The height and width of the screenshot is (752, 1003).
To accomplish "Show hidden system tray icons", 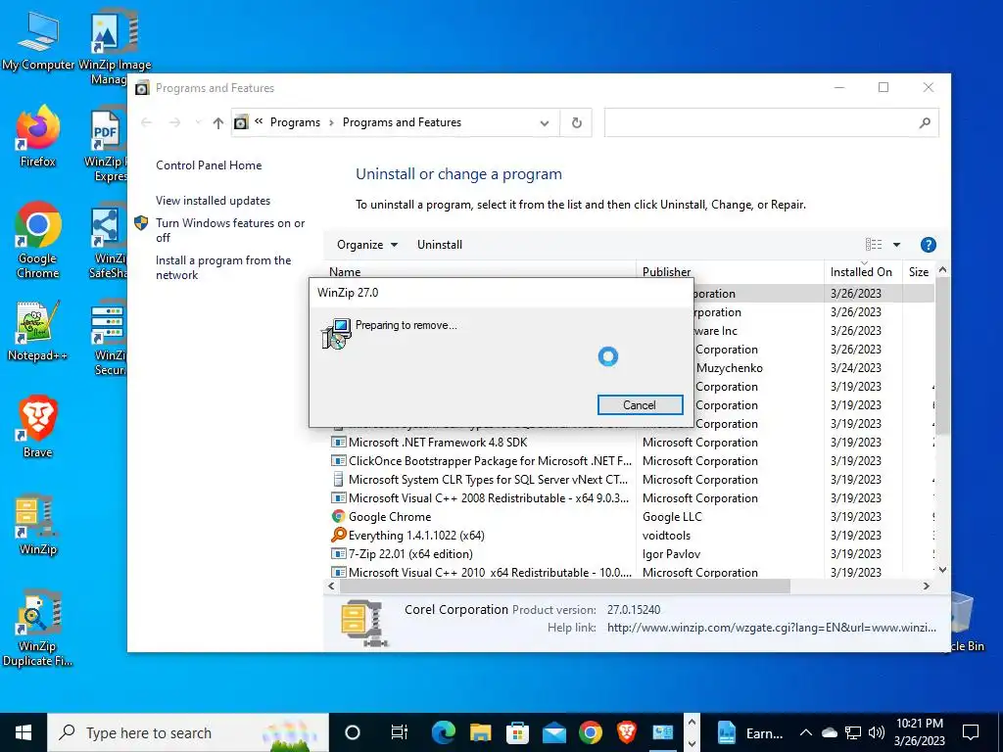I will coord(806,732).
